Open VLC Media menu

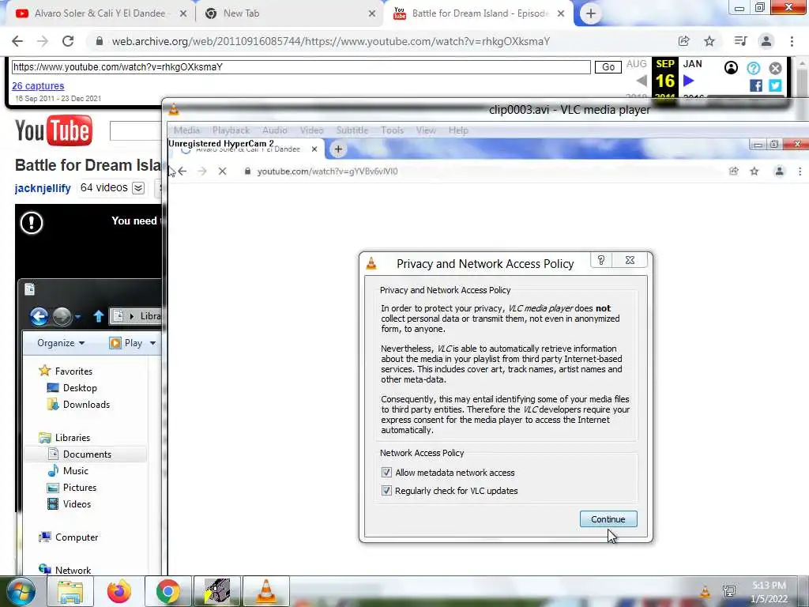click(186, 130)
